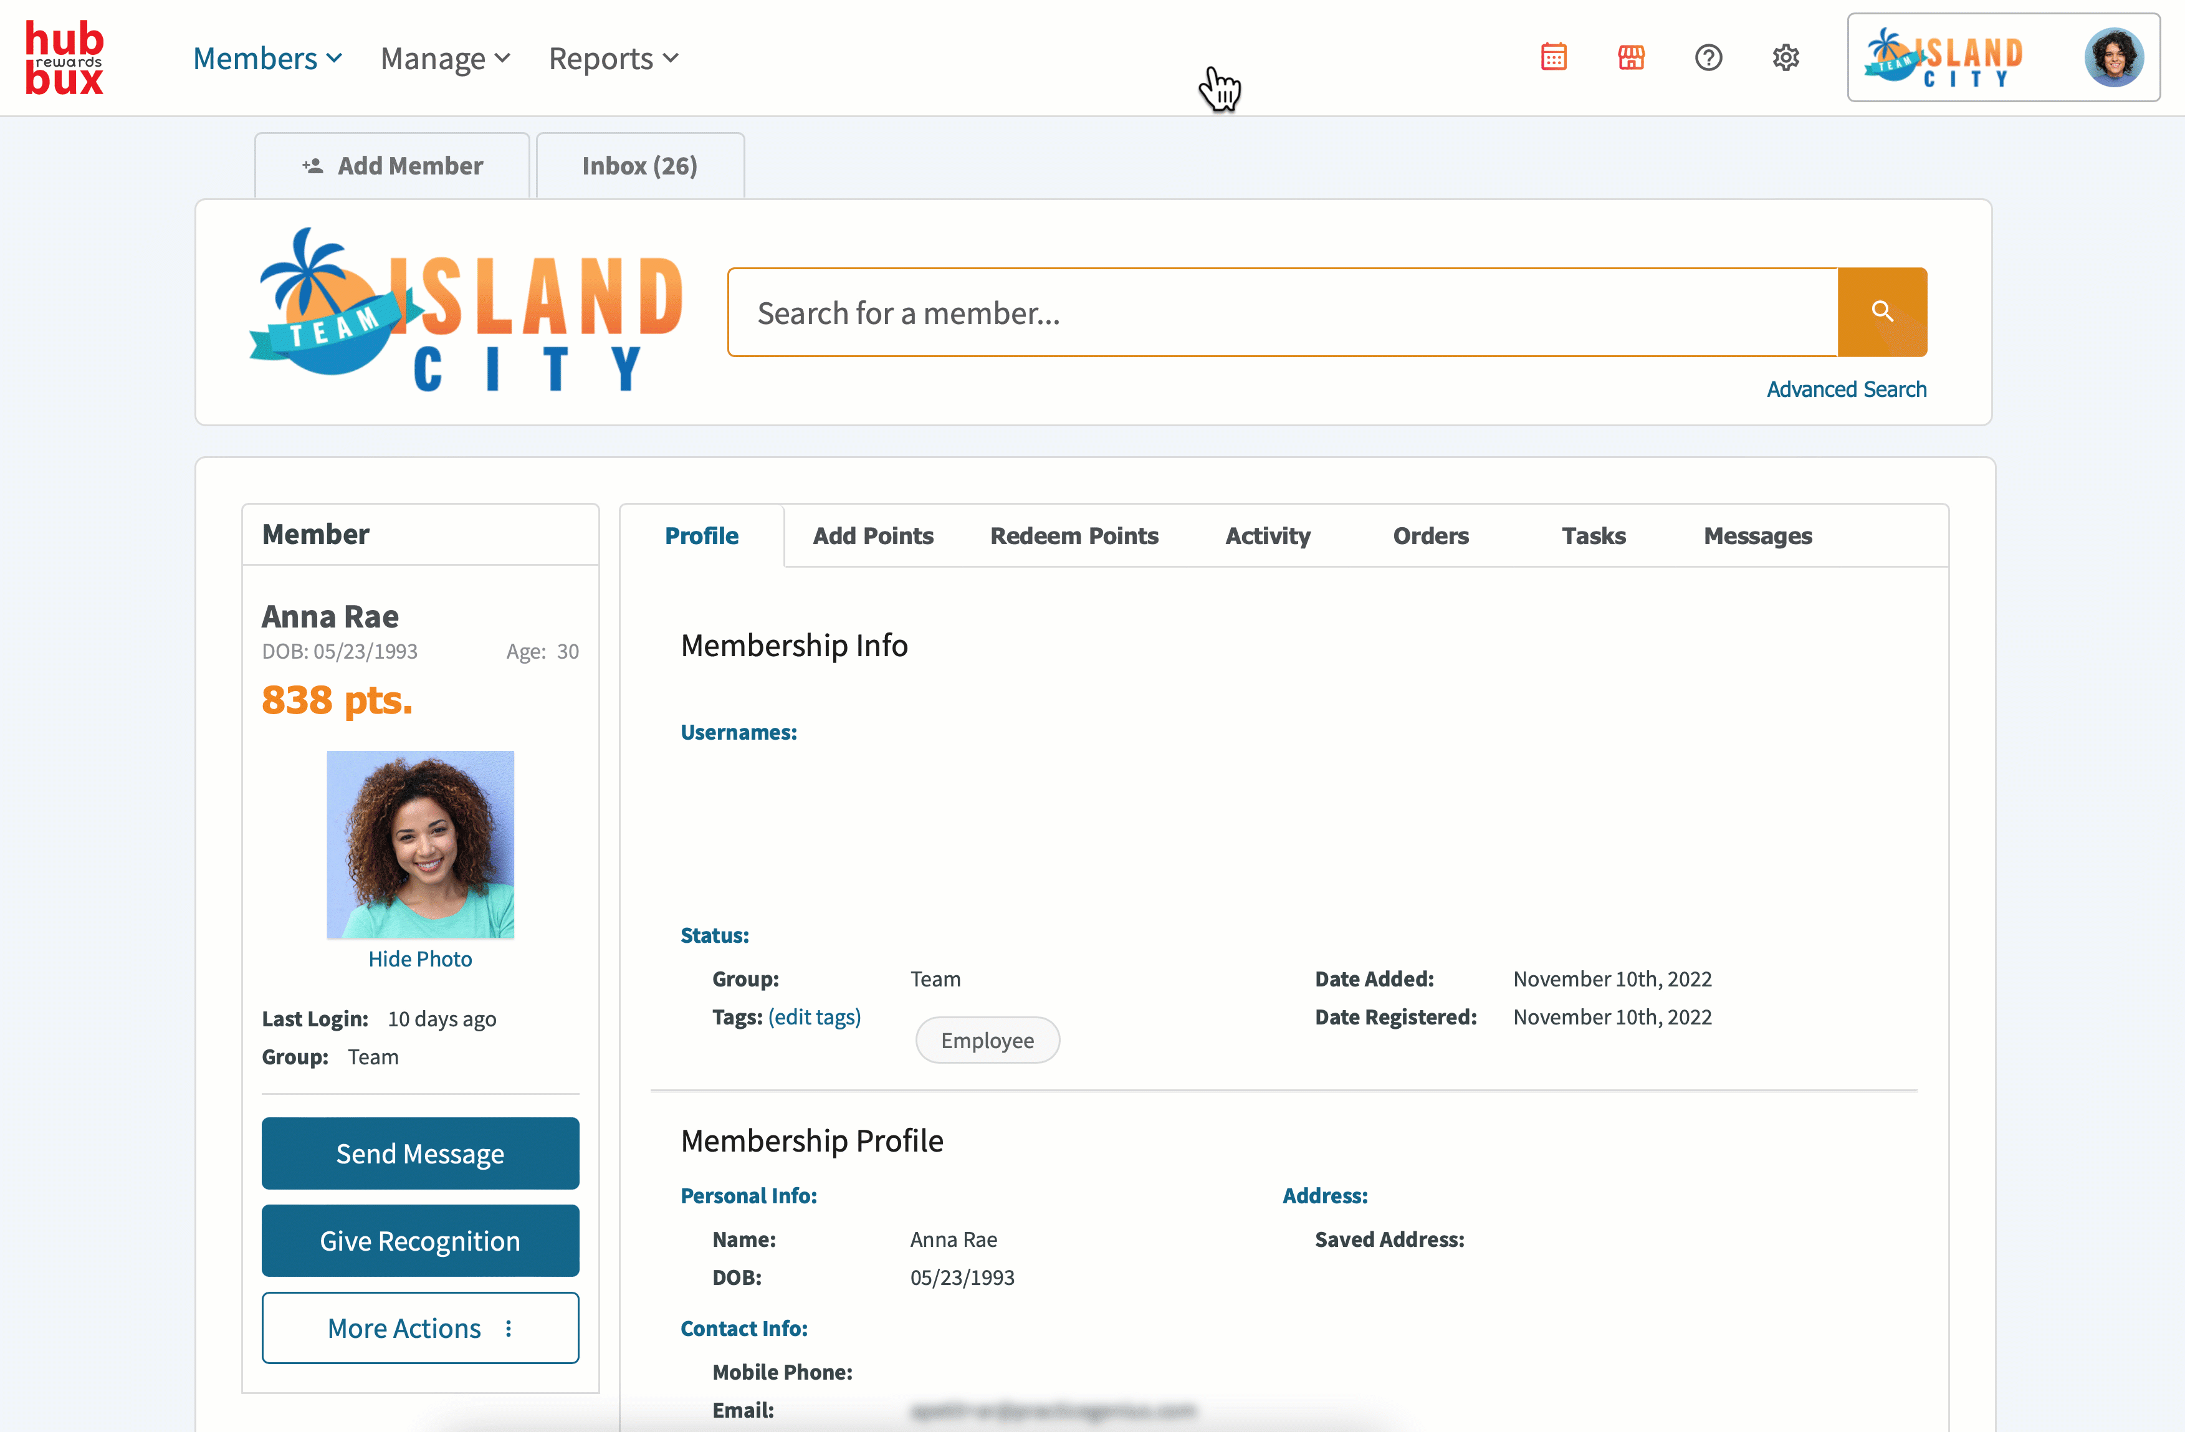Expand the Manage dropdown menu

tap(445, 58)
